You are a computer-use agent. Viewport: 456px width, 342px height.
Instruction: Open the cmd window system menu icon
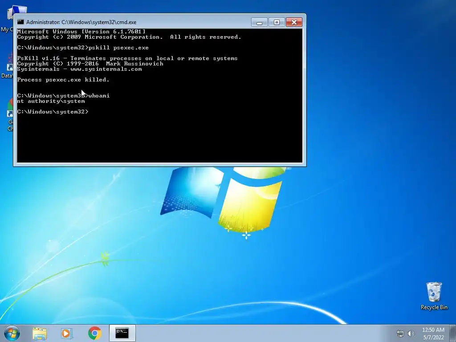point(20,22)
